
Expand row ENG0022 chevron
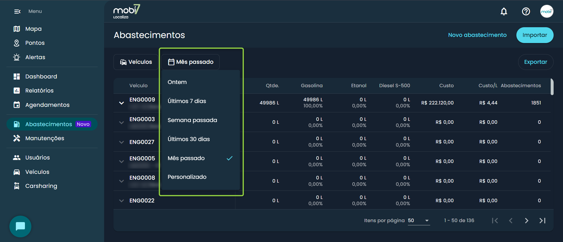point(121,201)
